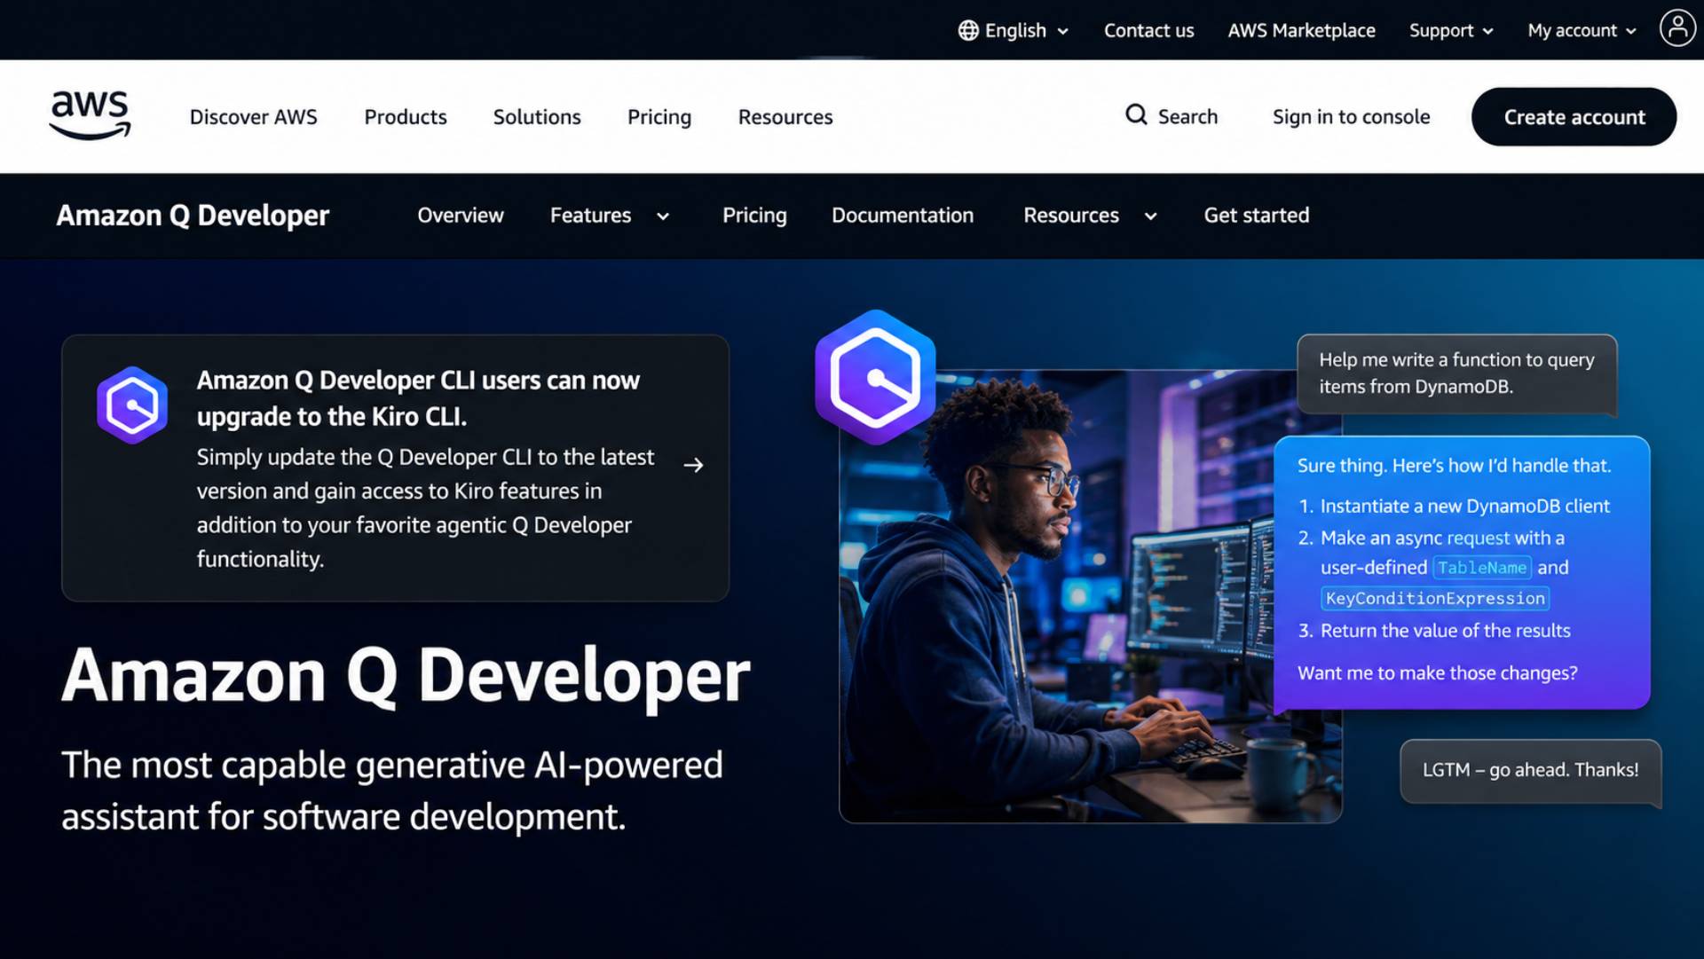Open the Pricing menu in main navigation
The image size is (1704, 959).
(x=659, y=117)
